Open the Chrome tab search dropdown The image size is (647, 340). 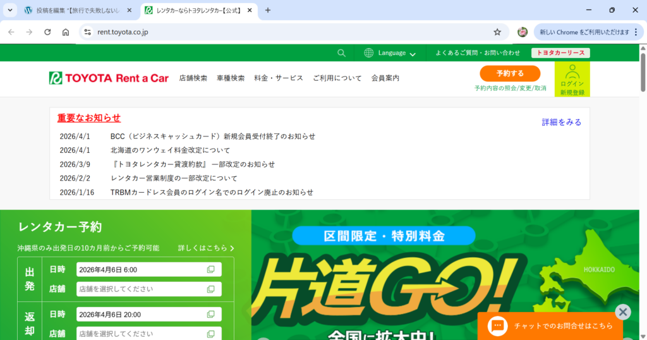[x=10, y=10]
